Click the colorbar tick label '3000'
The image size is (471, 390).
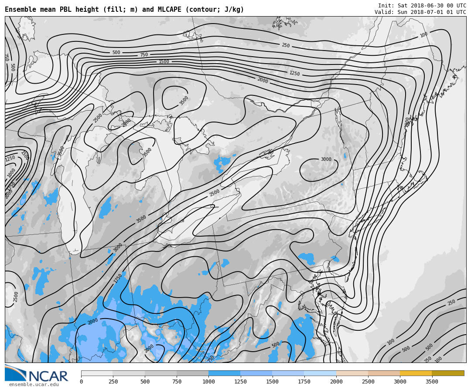tap(400, 382)
